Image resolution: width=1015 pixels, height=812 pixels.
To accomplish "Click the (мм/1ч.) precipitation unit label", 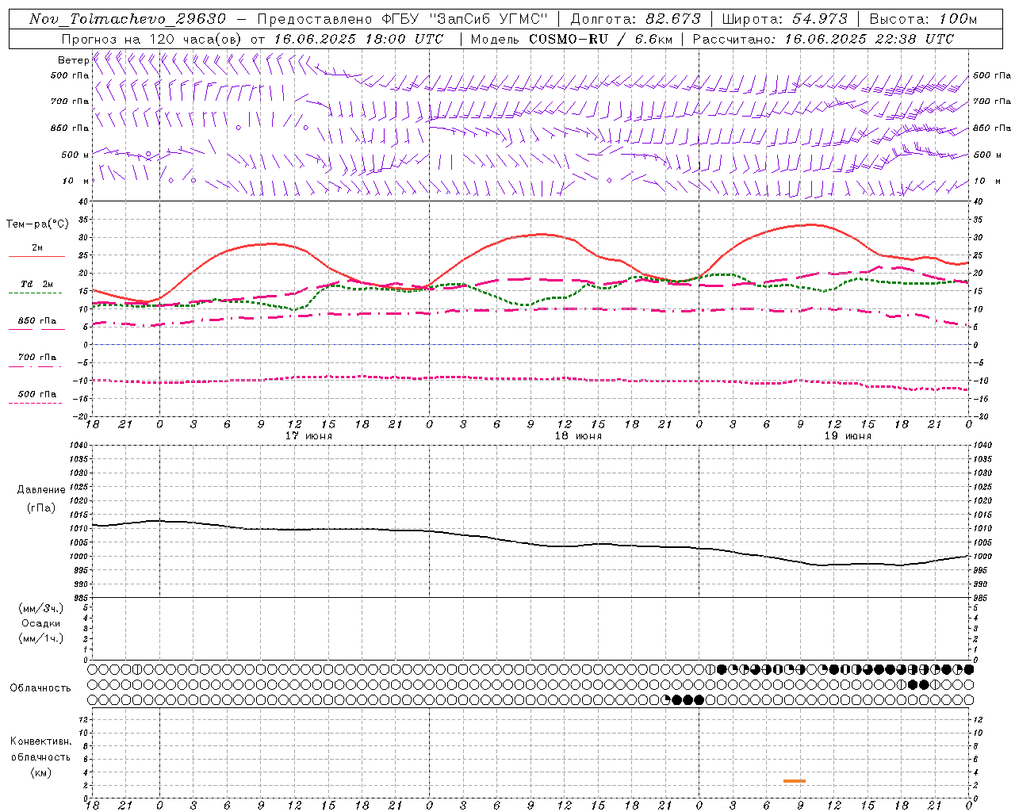I will [x=41, y=638].
